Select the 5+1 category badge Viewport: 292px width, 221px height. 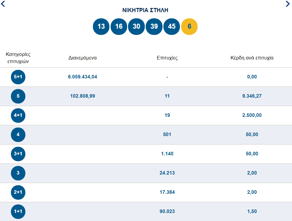18,77
